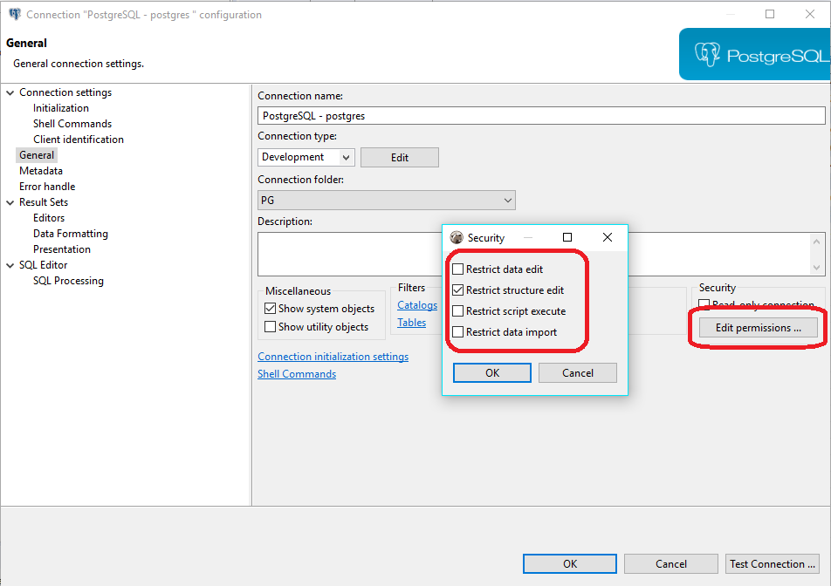
Task: Collapse the Result Sets tree node
Action: (x=10, y=202)
